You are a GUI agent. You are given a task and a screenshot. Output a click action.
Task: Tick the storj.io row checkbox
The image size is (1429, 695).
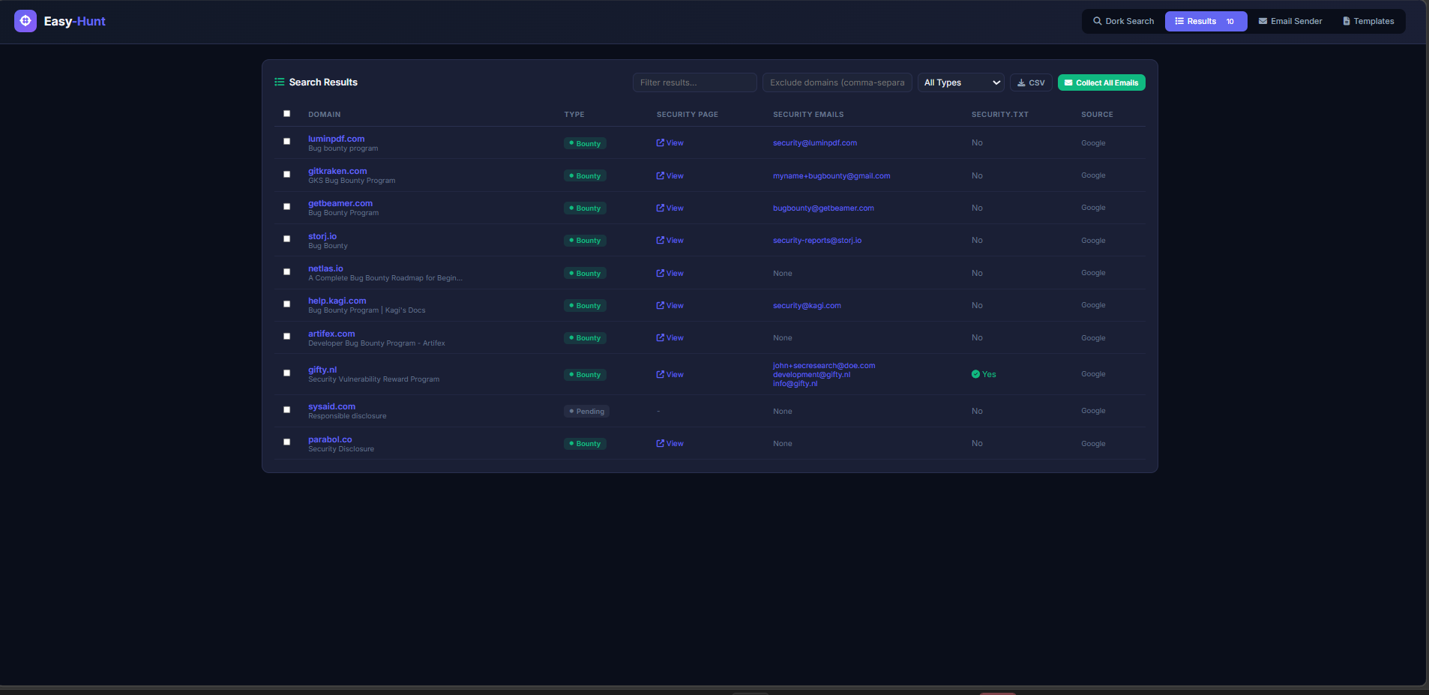coord(286,239)
